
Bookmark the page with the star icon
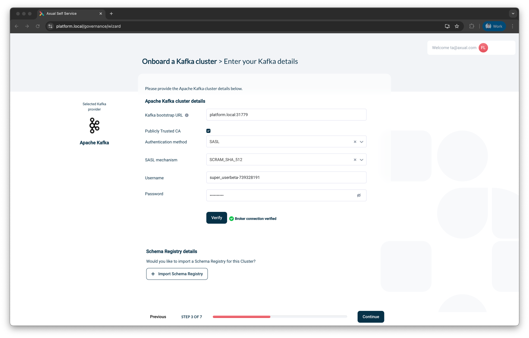point(457,26)
